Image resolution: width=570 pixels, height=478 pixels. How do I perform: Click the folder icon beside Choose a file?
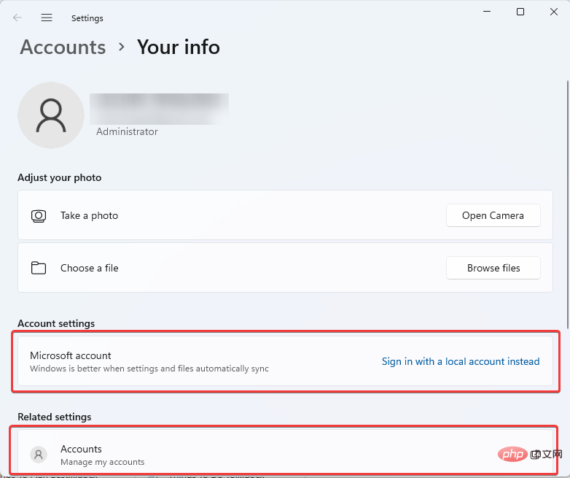tap(39, 268)
